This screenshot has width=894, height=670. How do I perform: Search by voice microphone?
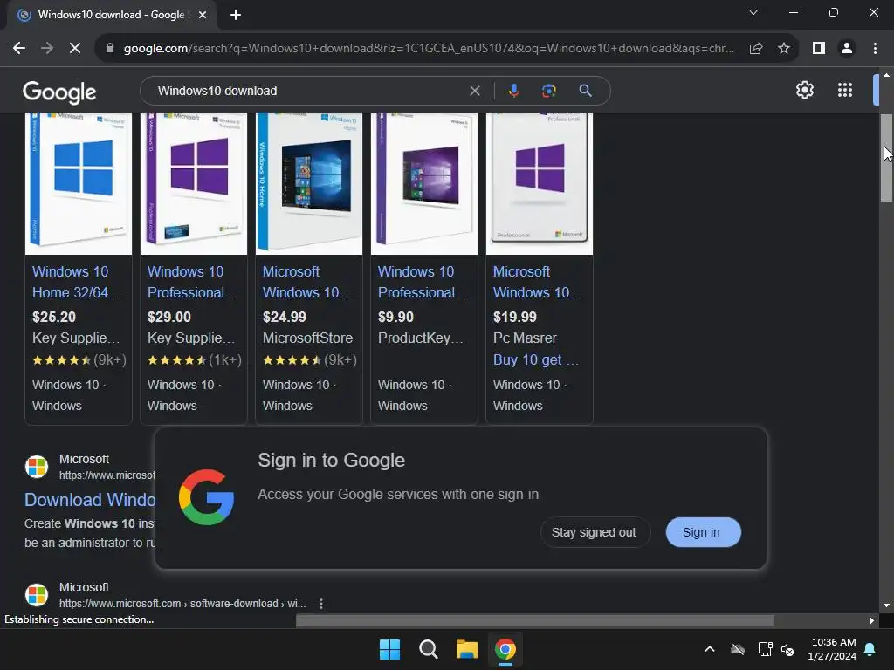click(513, 91)
